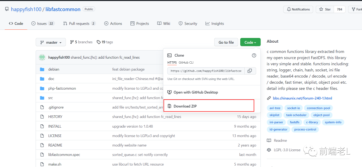
Task: Open the Security tab
Action: [x=188, y=23]
